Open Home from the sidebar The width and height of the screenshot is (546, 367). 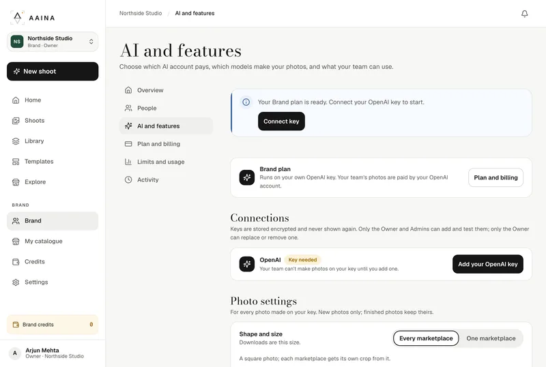(x=53, y=100)
